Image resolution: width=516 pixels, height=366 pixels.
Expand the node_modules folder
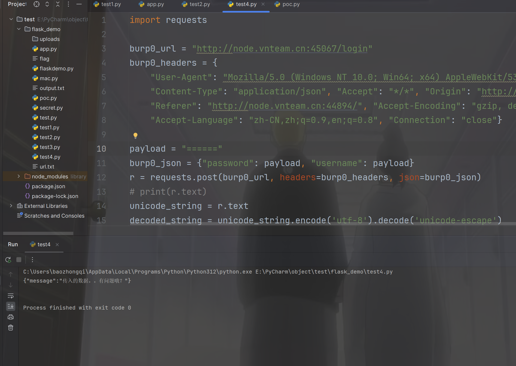pyautogui.click(x=19, y=176)
